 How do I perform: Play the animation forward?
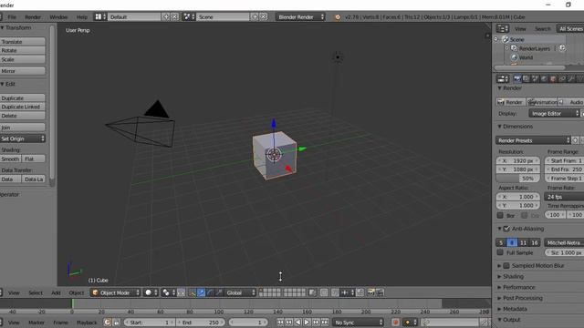[307, 323]
